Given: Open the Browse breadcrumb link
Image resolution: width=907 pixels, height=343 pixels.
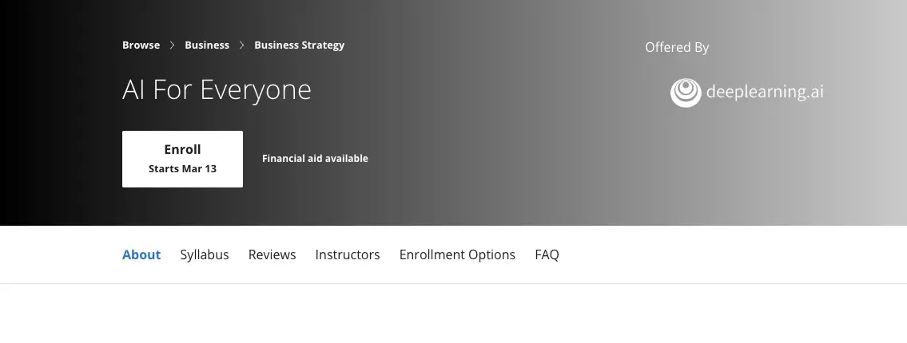Looking at the screenshot, I should point(141,45).
